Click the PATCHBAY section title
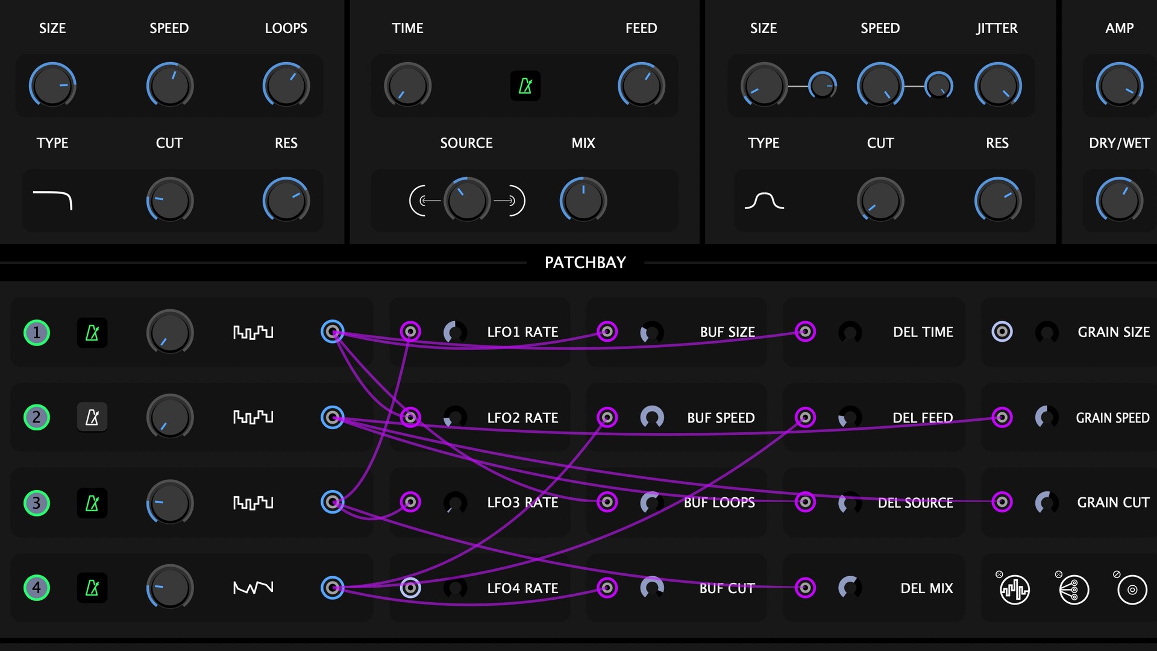 (585, 262)
